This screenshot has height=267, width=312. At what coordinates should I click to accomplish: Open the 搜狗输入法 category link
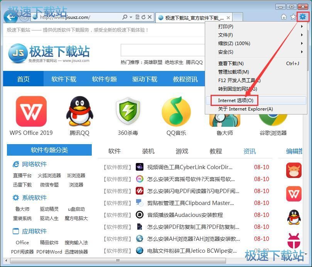[76, 242]
